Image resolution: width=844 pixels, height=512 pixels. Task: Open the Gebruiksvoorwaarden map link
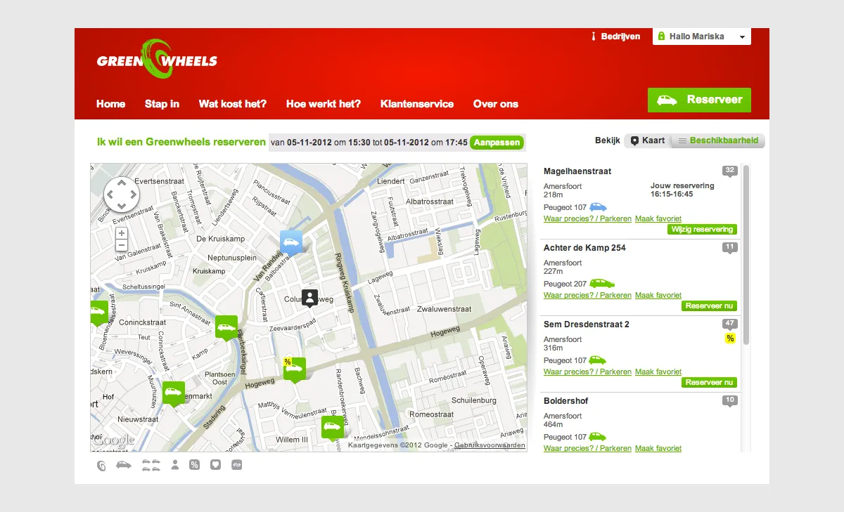(490, 445)
